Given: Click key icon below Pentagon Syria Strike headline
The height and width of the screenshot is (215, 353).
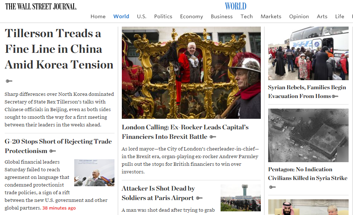Looking at the screenshot, I should coord(273,187).
